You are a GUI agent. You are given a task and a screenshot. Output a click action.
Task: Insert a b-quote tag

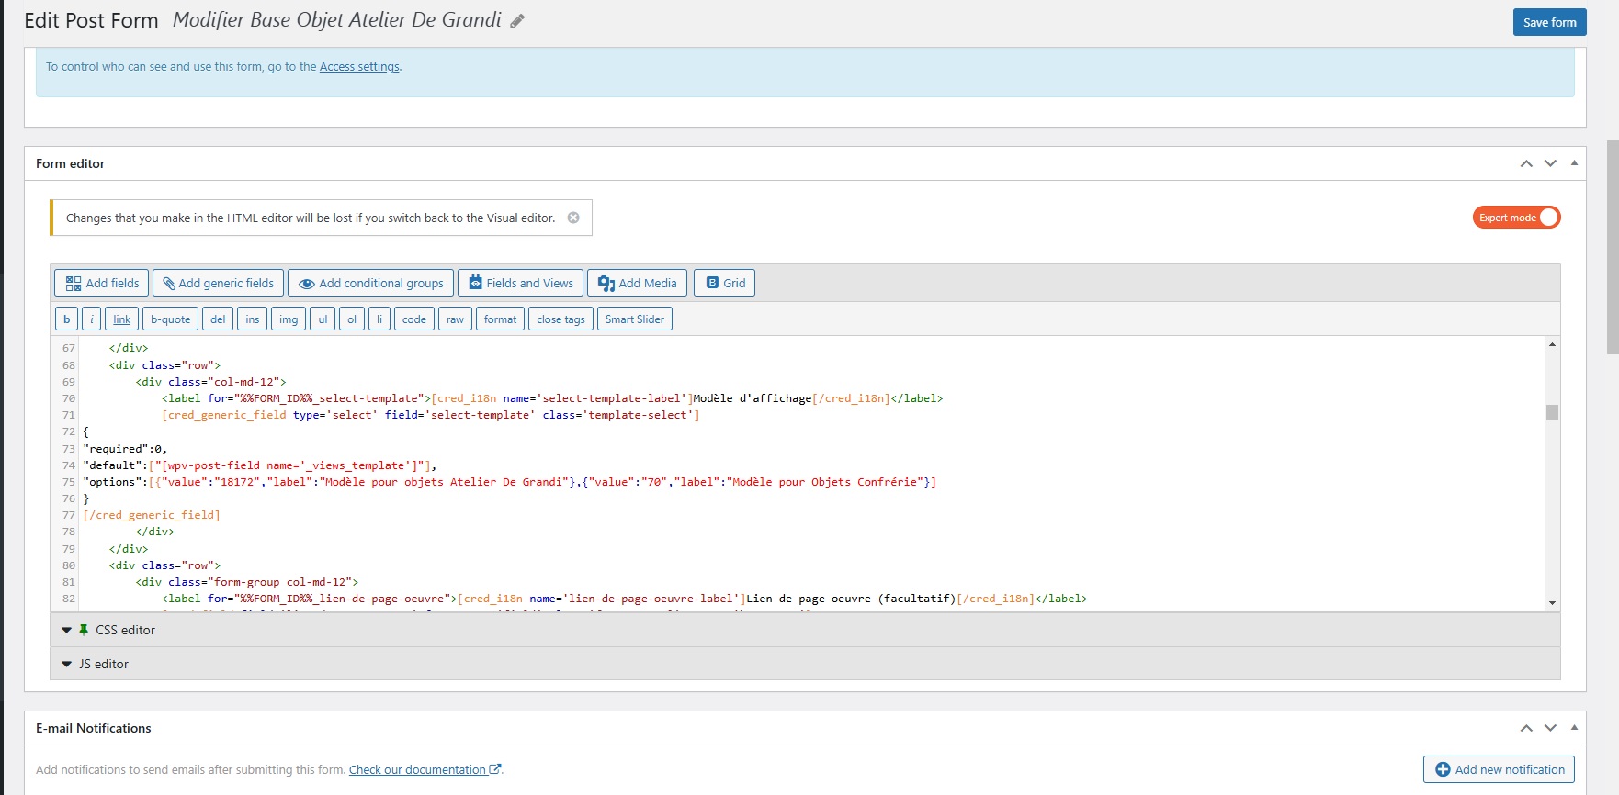[171, 319]
